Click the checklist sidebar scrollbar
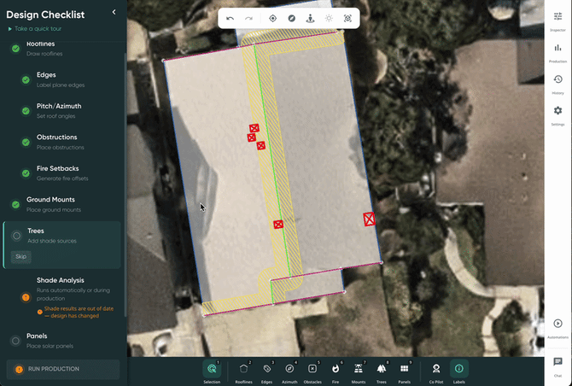 [125, 184]
